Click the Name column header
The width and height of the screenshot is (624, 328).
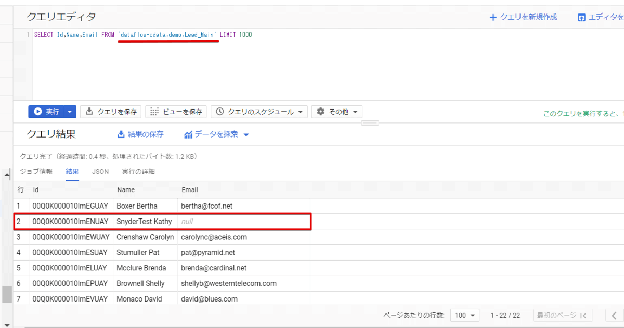(126, 190)
